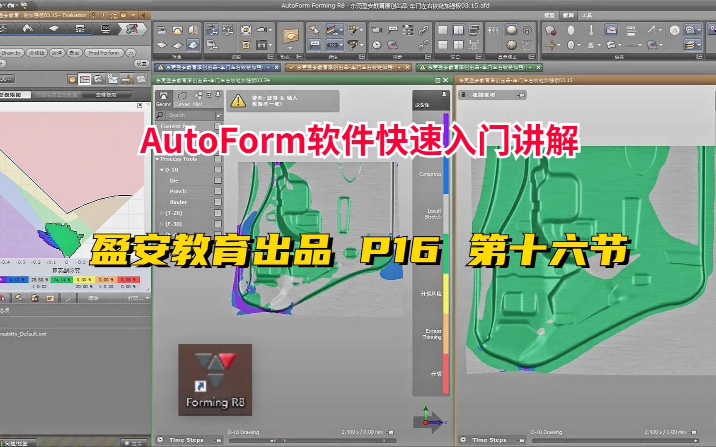The image size is (716, 447).
Task: Toggle the (F-30) checkbox
Action: coord(218,223)
